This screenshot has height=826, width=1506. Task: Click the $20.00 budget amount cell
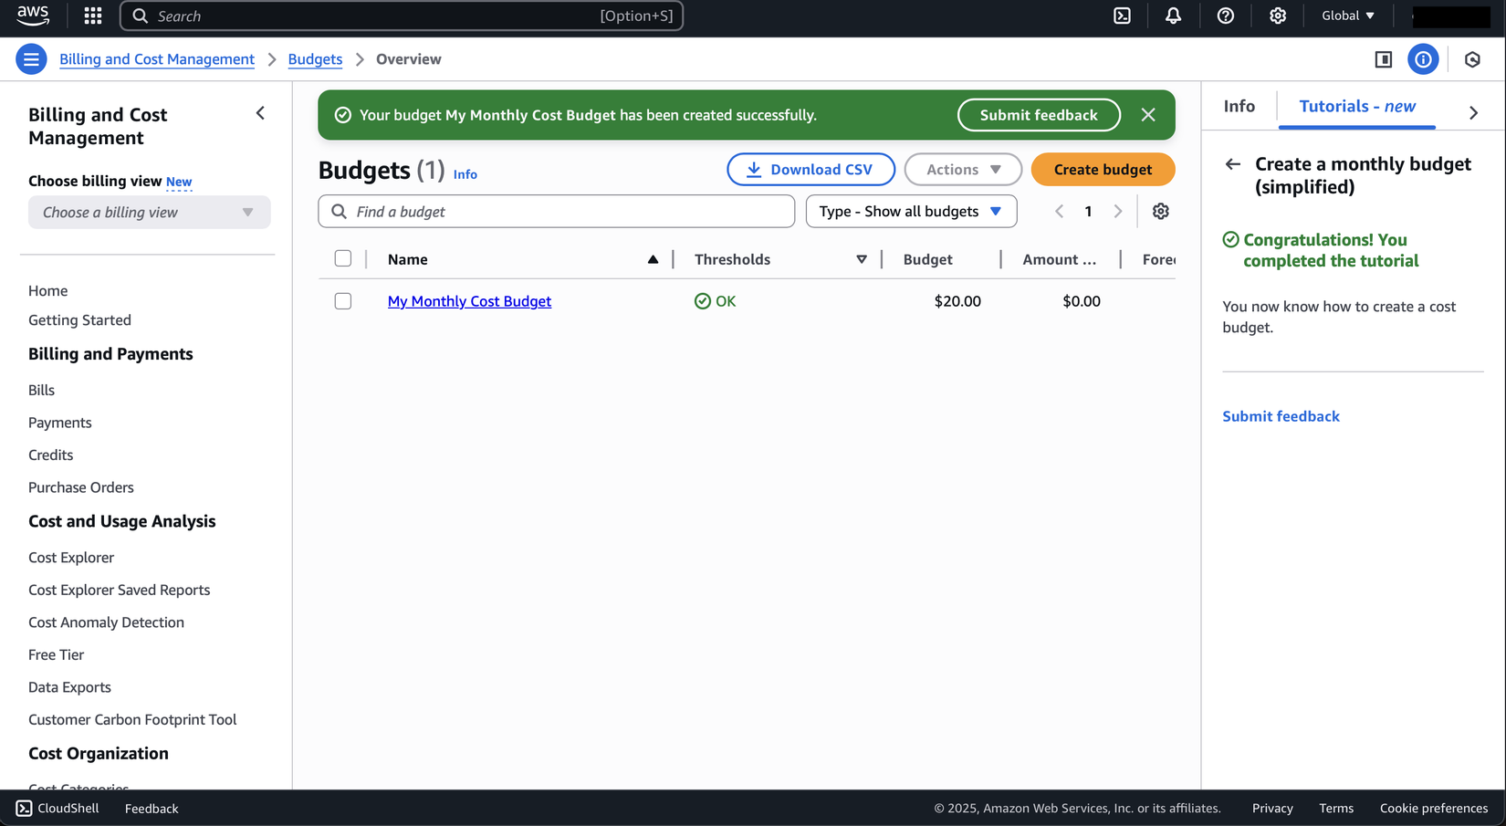(957, 301)
